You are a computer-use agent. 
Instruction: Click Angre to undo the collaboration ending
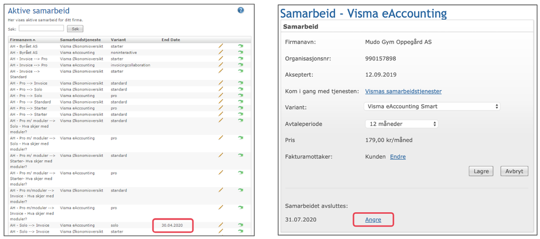[x=373, y=220]
